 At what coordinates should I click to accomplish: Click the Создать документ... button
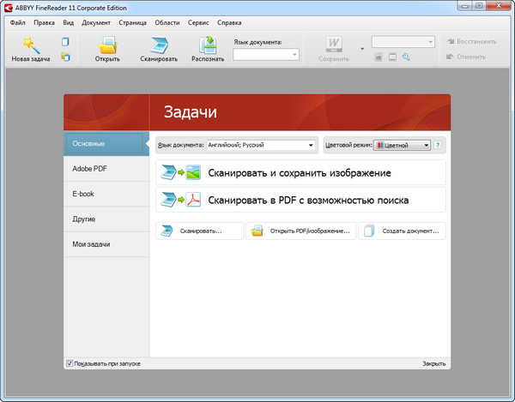click(x=402, y=231)
